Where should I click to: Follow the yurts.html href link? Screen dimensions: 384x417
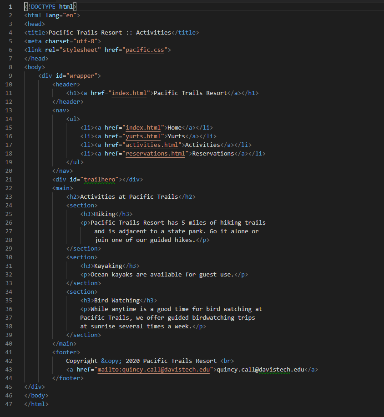click(143, 136)
